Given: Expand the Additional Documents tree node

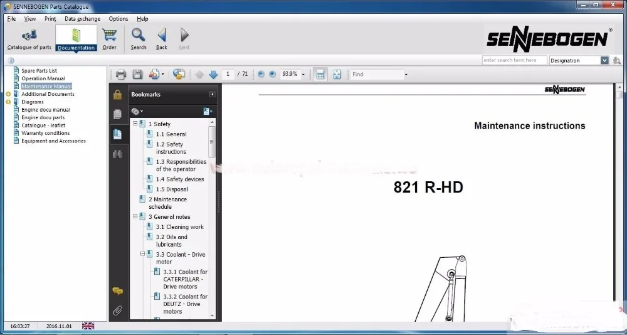Looking at the screenshot, I should point(8,94).
